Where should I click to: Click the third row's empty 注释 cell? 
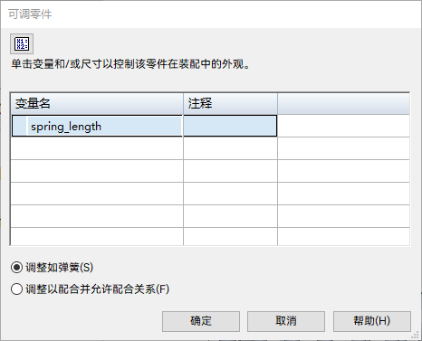point(230,171)
